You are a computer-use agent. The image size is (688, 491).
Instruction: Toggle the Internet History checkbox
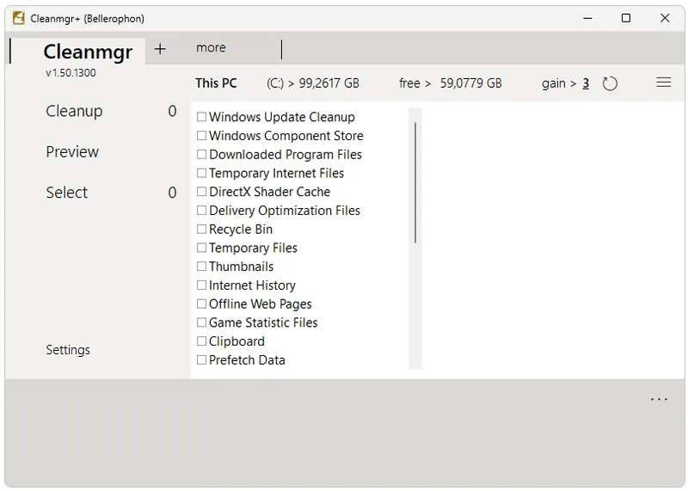coord(201,285)
